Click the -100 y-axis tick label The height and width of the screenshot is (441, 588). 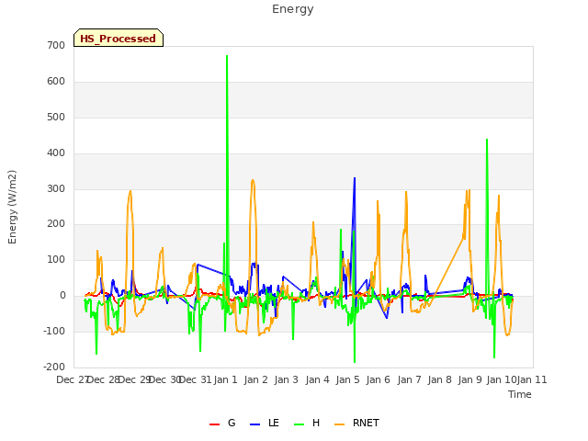tap(54, 331)
